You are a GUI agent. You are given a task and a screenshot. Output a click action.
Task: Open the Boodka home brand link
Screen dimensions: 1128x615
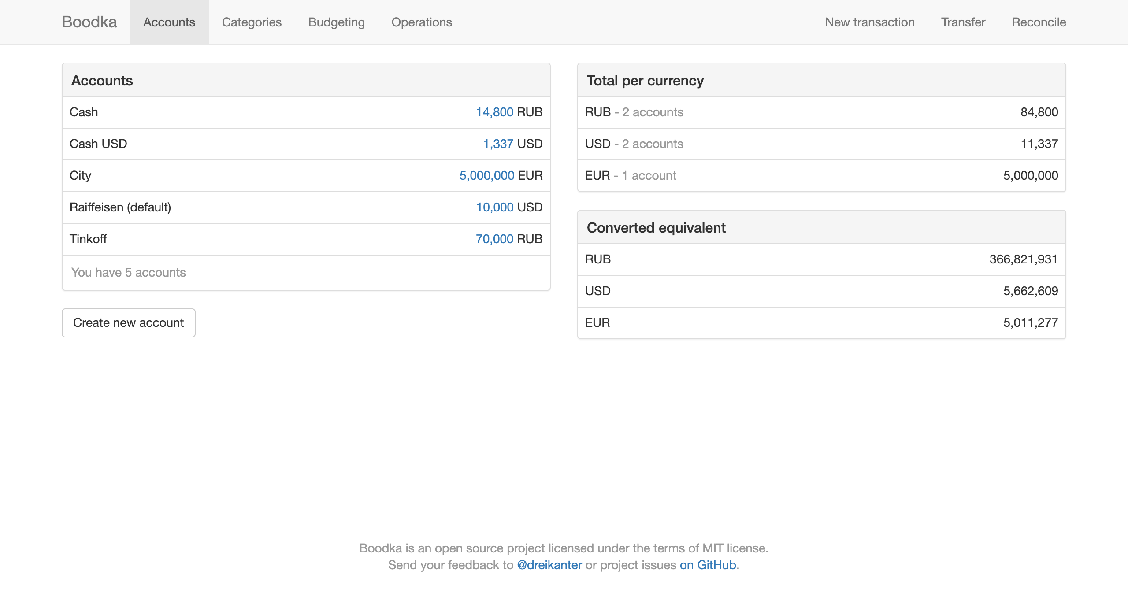pyautogui.click(x=89, y=22)
